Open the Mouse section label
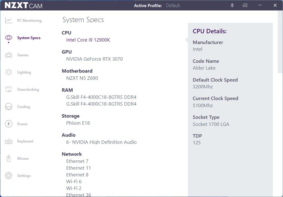The height and width of the screenshot is (197, 283). (23, 158)
